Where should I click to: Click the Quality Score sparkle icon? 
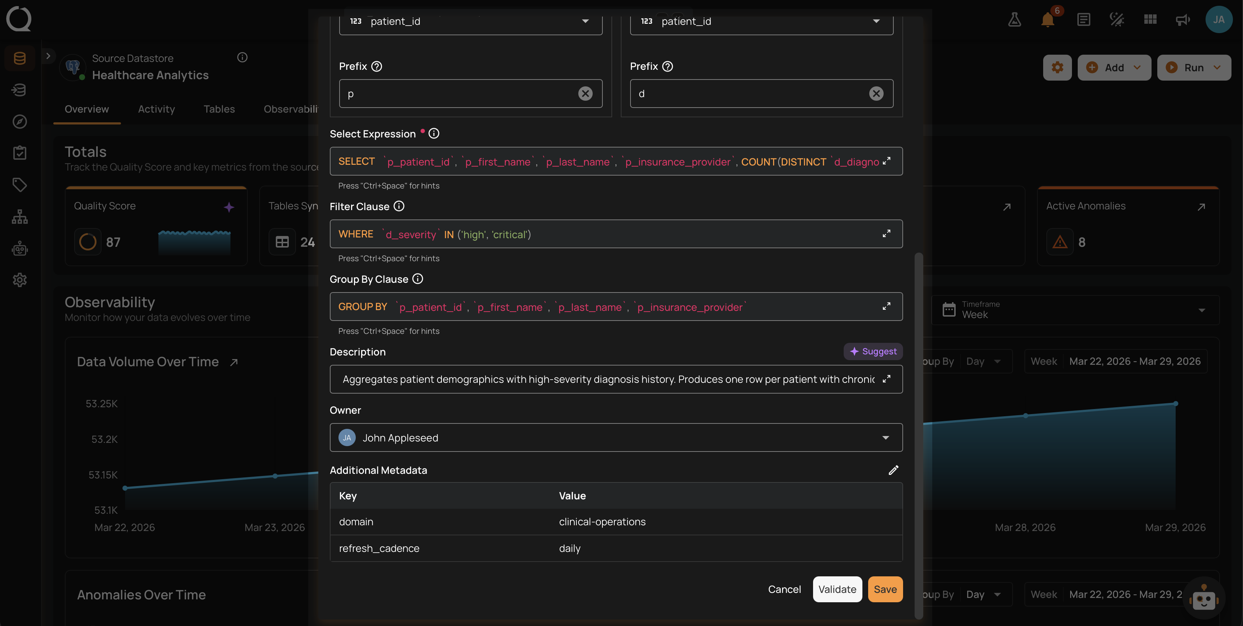(x=229, y=207)
